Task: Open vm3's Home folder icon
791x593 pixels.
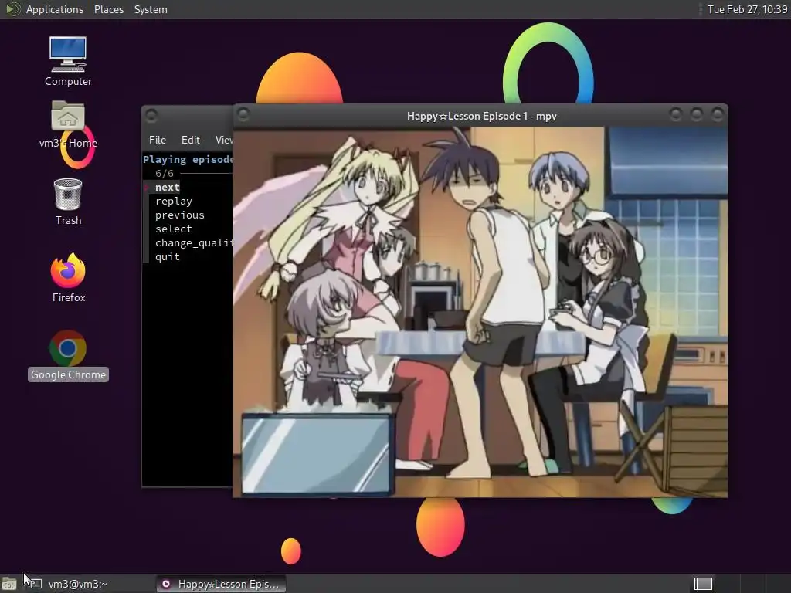Action: tap(68, 124)
